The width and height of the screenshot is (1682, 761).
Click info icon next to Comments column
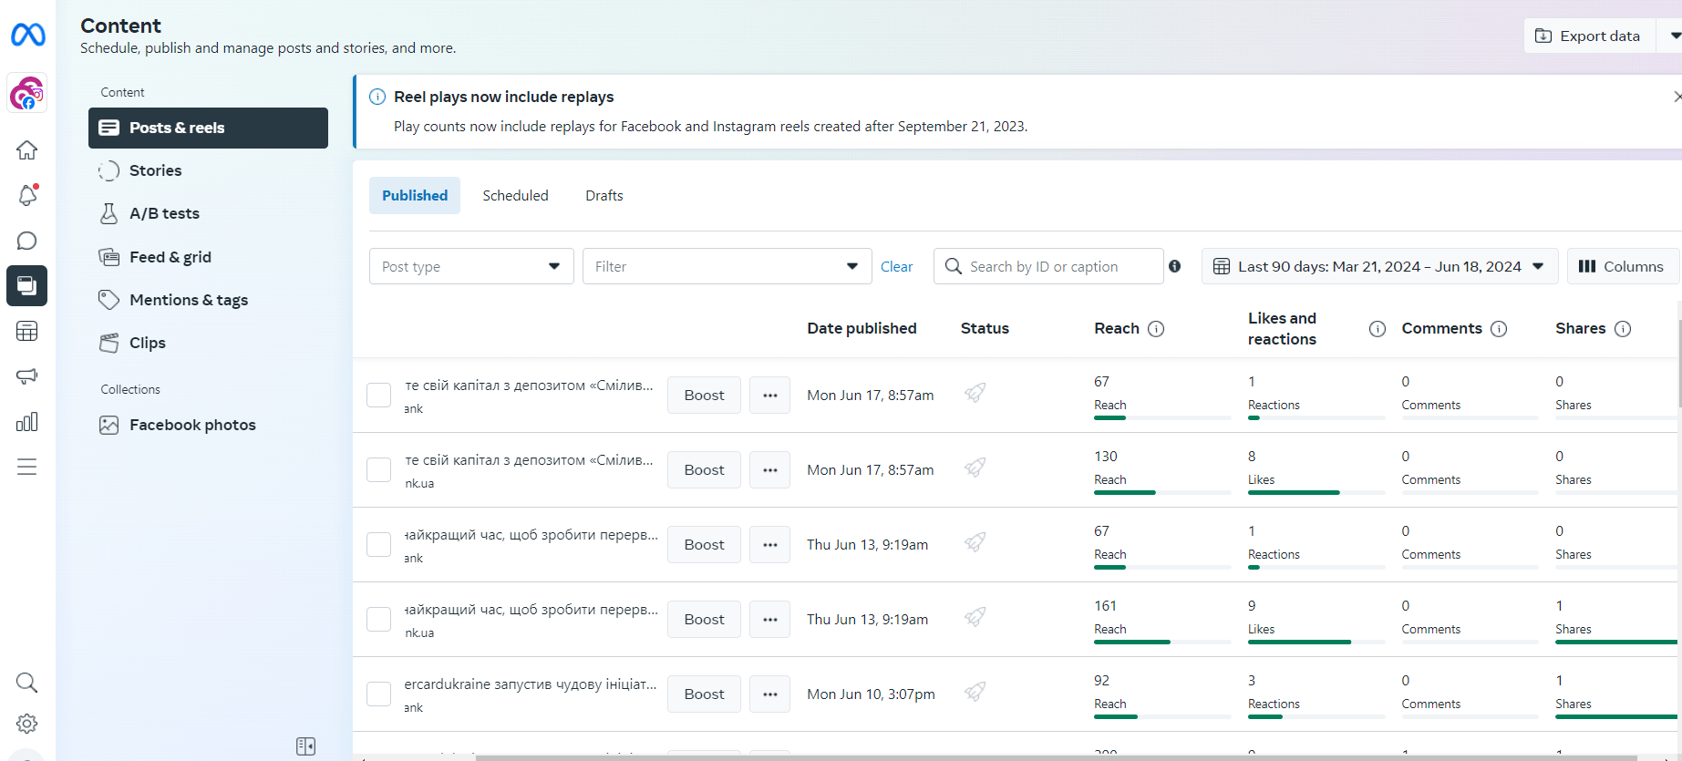coord(1499,329)
